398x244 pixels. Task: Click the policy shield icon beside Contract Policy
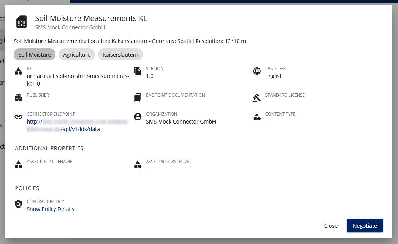[x=19, y=204]
